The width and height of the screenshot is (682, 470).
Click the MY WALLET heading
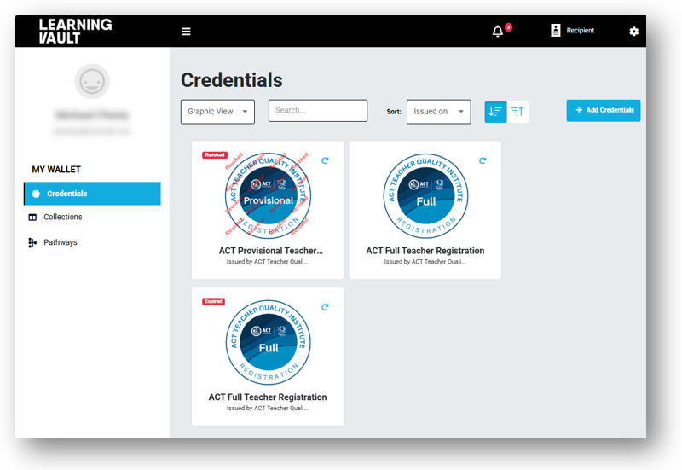pyautogui.click(x=56, y=169)
